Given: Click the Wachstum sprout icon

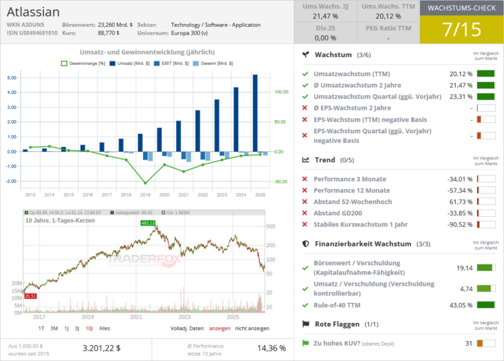Looking at the screenshot, I should tap(305, 55).
